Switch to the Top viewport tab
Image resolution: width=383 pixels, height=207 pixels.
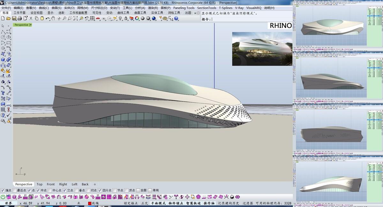(x=39, y=184)
